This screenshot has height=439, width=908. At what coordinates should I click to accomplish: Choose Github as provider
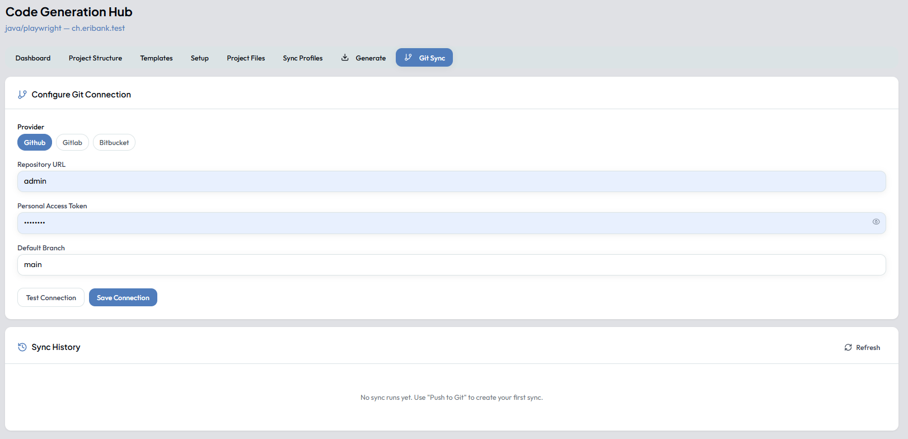[35, 142]
